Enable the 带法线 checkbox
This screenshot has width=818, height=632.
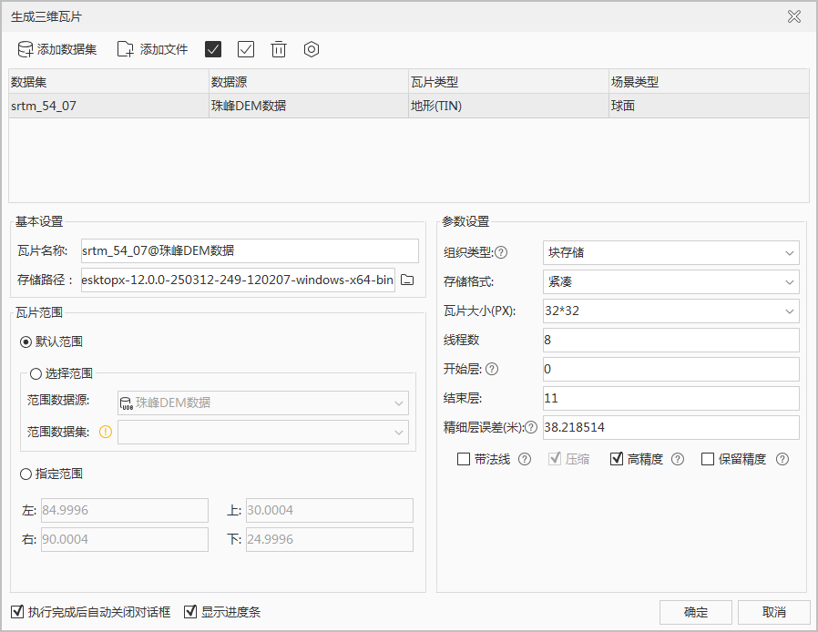pyautogui.click(x=464, y=460)
